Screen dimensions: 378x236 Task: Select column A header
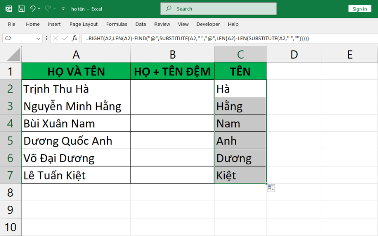click(x=76, y=55)
